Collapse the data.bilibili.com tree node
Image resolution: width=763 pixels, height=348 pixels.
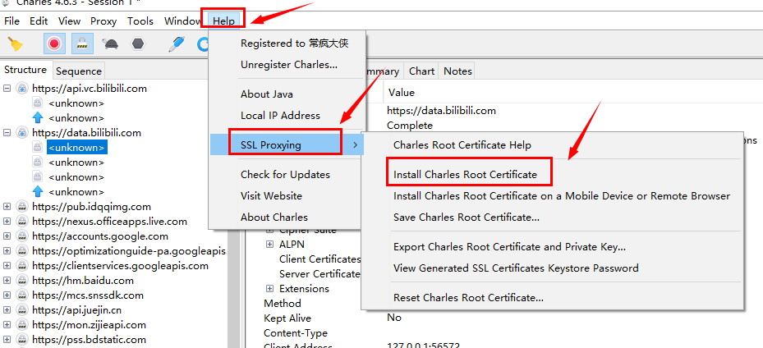tap(7, 133)
